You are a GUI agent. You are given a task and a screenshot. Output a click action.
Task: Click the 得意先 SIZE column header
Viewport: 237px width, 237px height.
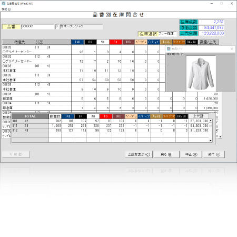(x=36, y=42)
